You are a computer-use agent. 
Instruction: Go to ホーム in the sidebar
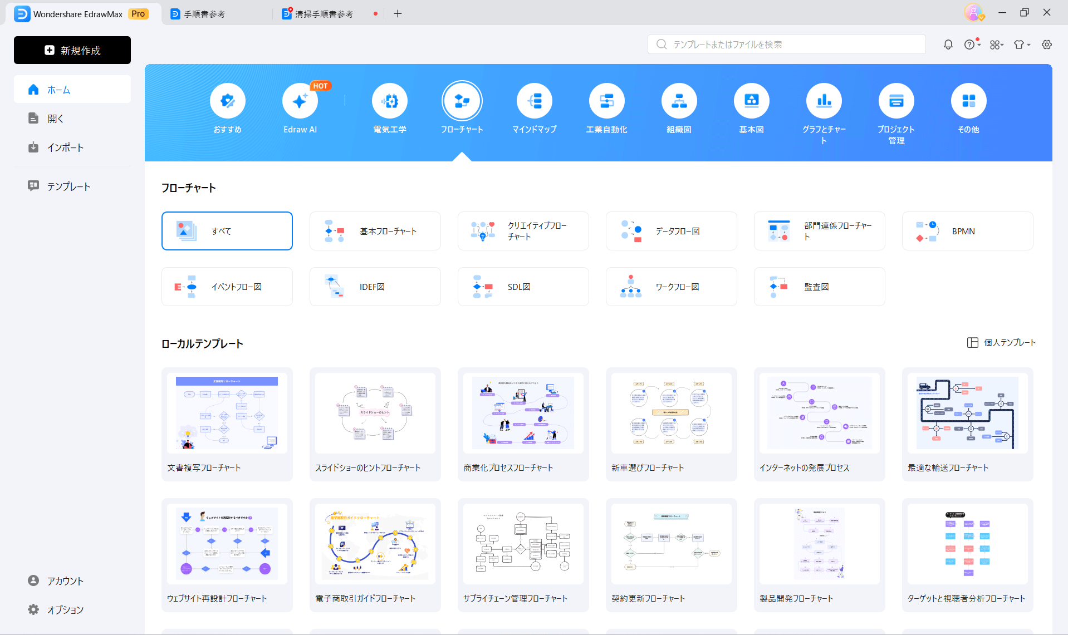point(72,89)
